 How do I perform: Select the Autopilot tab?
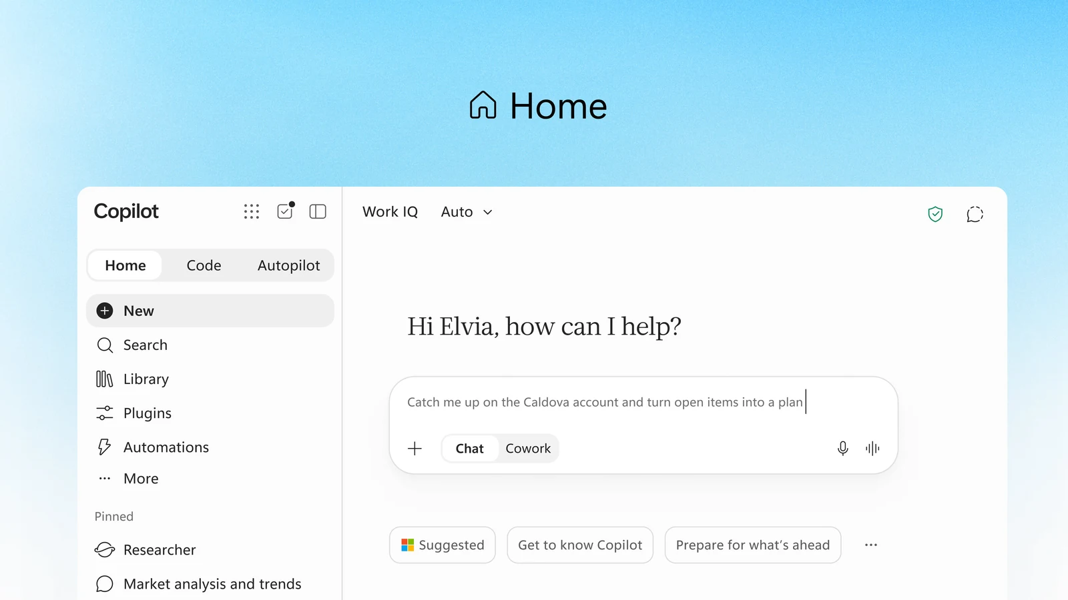(x=289, y=265)
